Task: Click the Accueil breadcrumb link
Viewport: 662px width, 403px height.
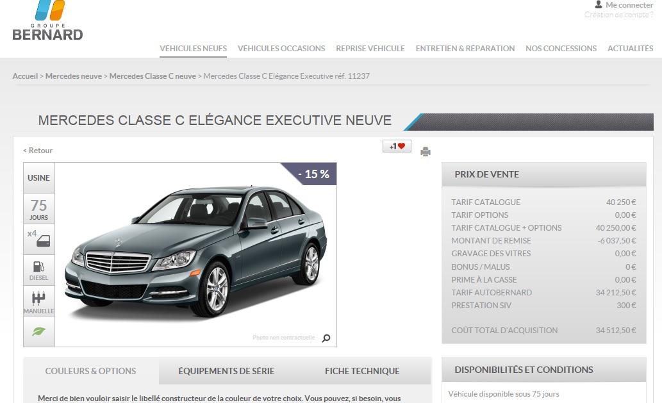Action: pos(25,76)
